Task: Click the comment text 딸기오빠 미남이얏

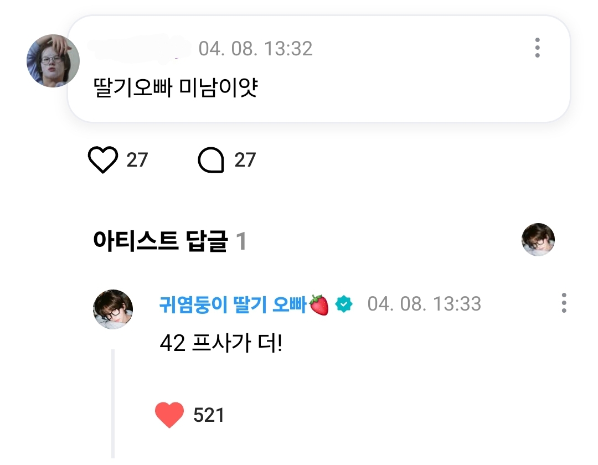Action: pyautogui.click(x=176, y=87)
